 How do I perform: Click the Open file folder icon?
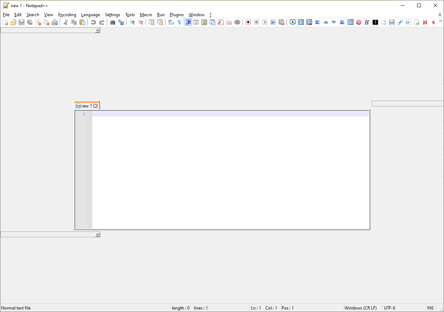(x=13, y=22)
